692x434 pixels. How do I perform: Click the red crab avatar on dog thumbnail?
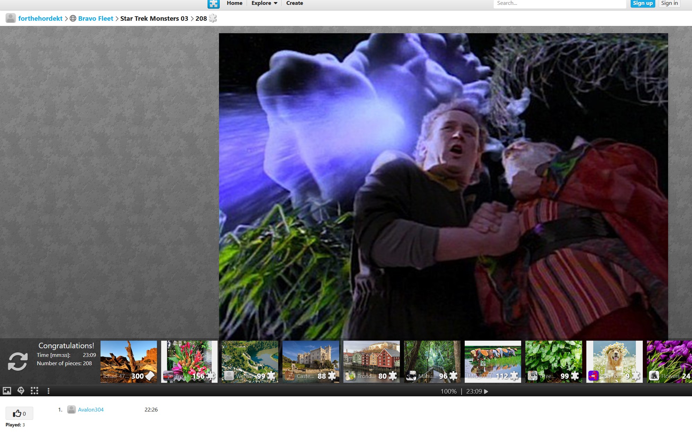[x=593, y=376]
